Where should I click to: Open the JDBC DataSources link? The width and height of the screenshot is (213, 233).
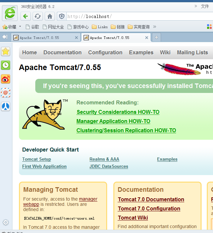pos(109,166)
